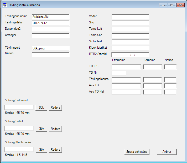Click Sök button for Sökväg Klubbmärke
Viewport: 187px width, 163px height.
[41, 150]
